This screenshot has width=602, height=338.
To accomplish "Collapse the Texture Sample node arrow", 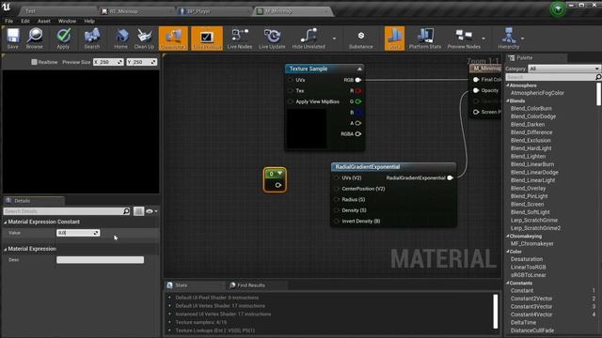I will tap(359, 69).
